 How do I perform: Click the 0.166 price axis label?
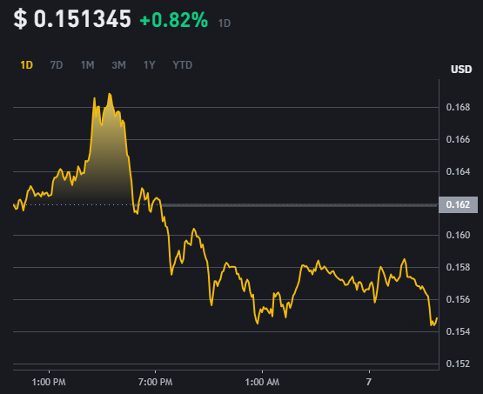(x=458, y=139)
